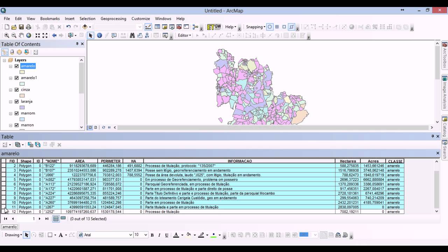
Task: Toggle visibility of amarelo layer
Action: tap(16, 66)
